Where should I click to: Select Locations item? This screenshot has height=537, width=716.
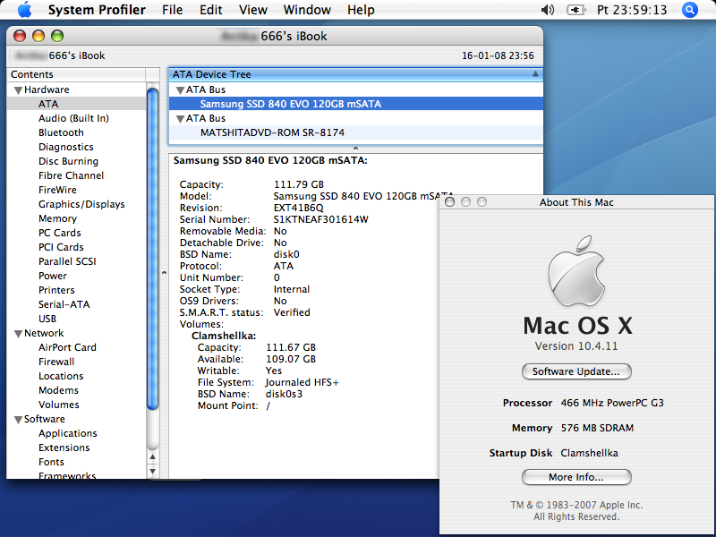click(x=61, y=376)
